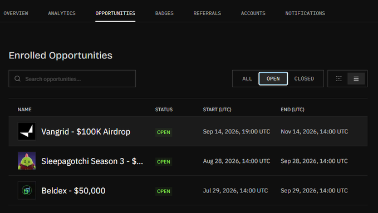Focus the Search opportunities field
This screenshot has height=213, width=378.
(72, 78)
